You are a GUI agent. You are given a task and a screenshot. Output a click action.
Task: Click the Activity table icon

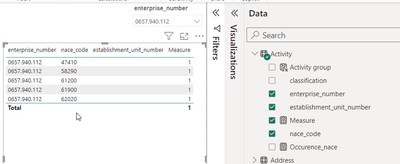(265, 55)
